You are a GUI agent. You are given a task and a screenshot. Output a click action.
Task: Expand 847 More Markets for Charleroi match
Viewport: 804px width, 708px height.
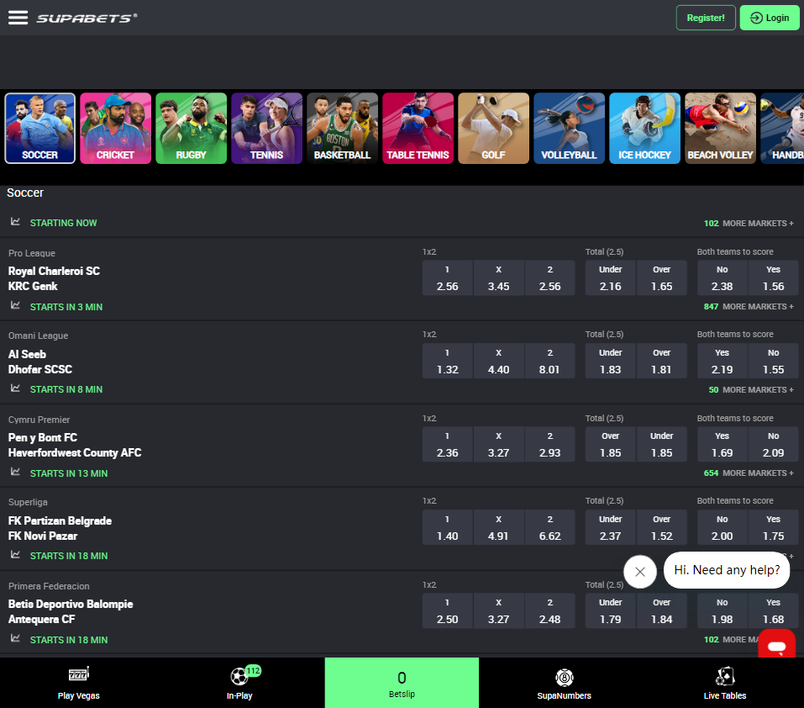pyautogui.click(x=749, y=306)
